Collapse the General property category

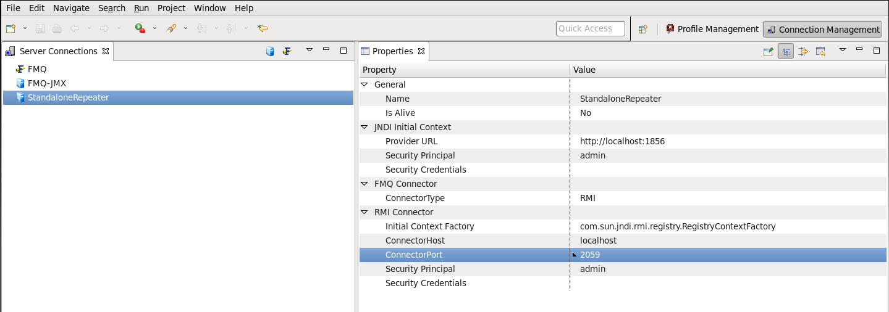[364, 84]
